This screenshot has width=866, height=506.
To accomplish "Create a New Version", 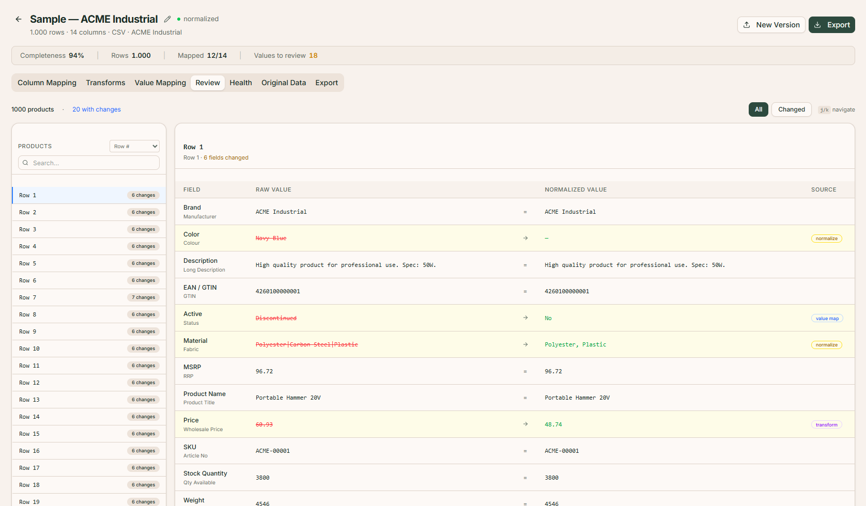I will click(x=771, y=25).
